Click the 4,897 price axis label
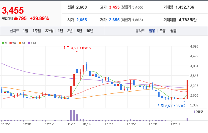 (194, 46)
